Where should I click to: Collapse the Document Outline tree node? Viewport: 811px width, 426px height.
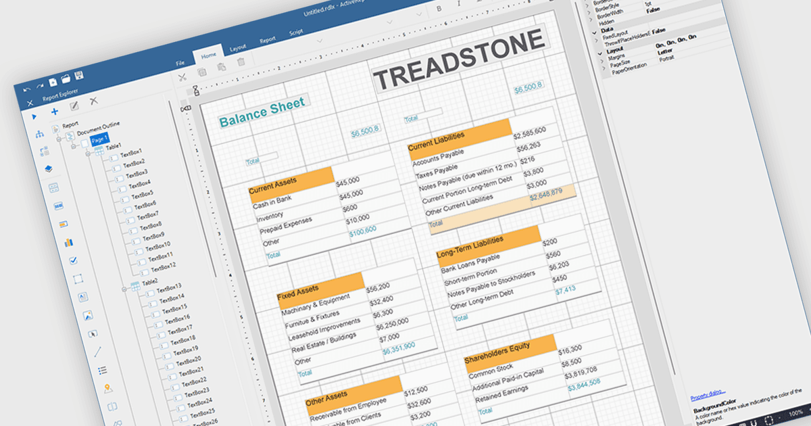[59, 141]
